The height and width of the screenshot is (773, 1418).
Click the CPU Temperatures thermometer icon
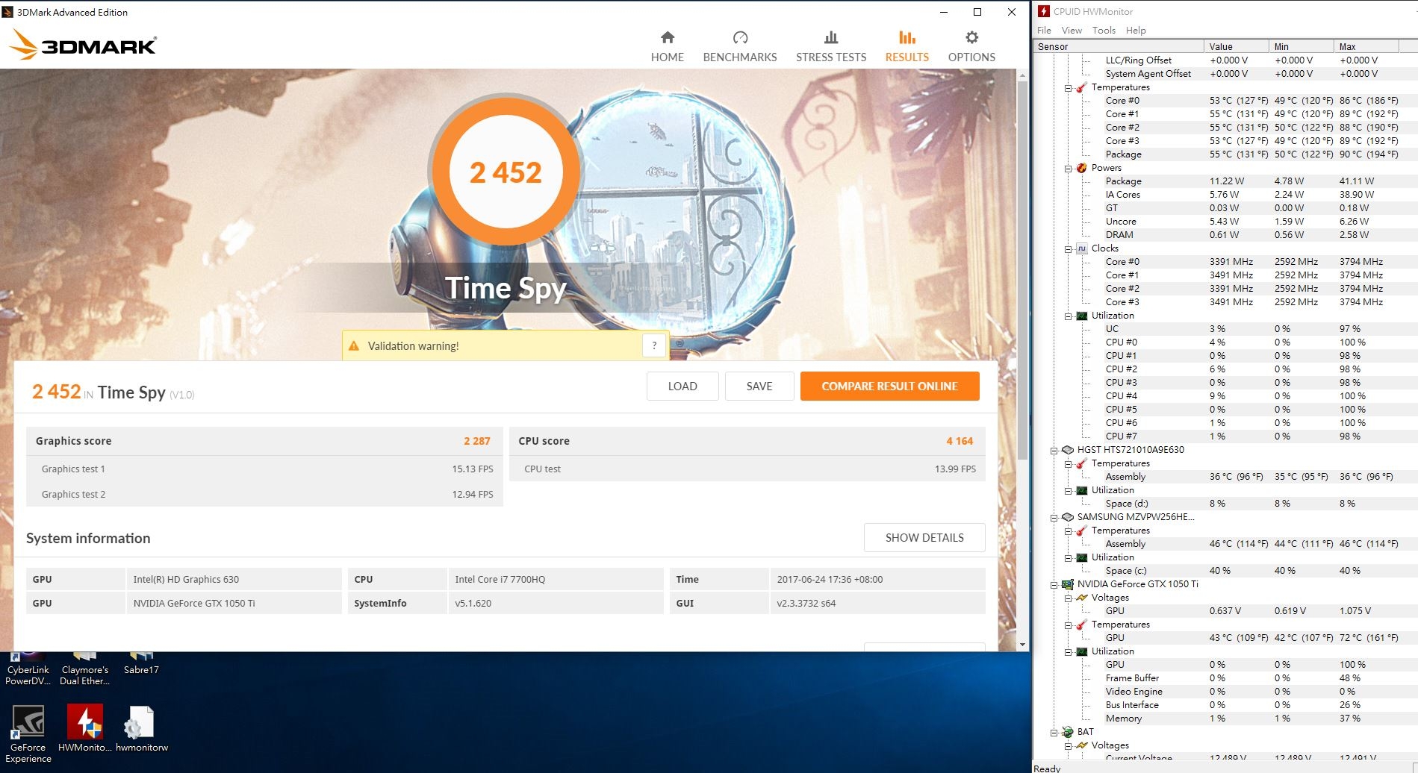(x=1081, y=87)
